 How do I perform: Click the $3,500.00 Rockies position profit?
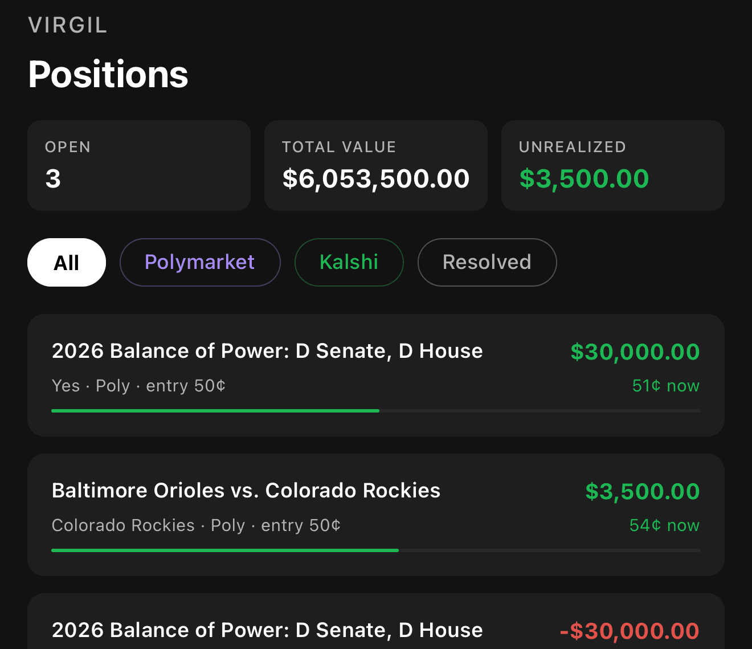(643, 491)
